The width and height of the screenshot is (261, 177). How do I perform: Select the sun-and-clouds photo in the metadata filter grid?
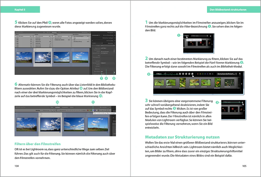pyautogui.click(x=43, y=57)
